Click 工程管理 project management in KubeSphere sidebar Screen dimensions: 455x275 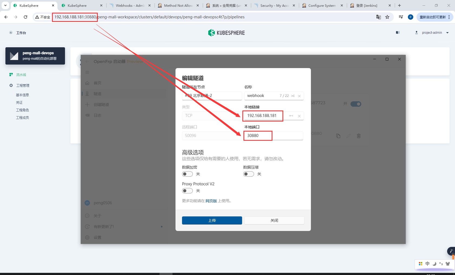point(23,86)
